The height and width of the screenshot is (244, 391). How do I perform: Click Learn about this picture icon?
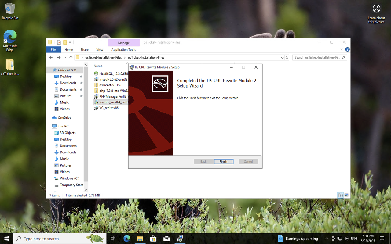pos(376,14)
